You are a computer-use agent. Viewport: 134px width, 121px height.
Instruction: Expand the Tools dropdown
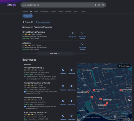point(84,11)
